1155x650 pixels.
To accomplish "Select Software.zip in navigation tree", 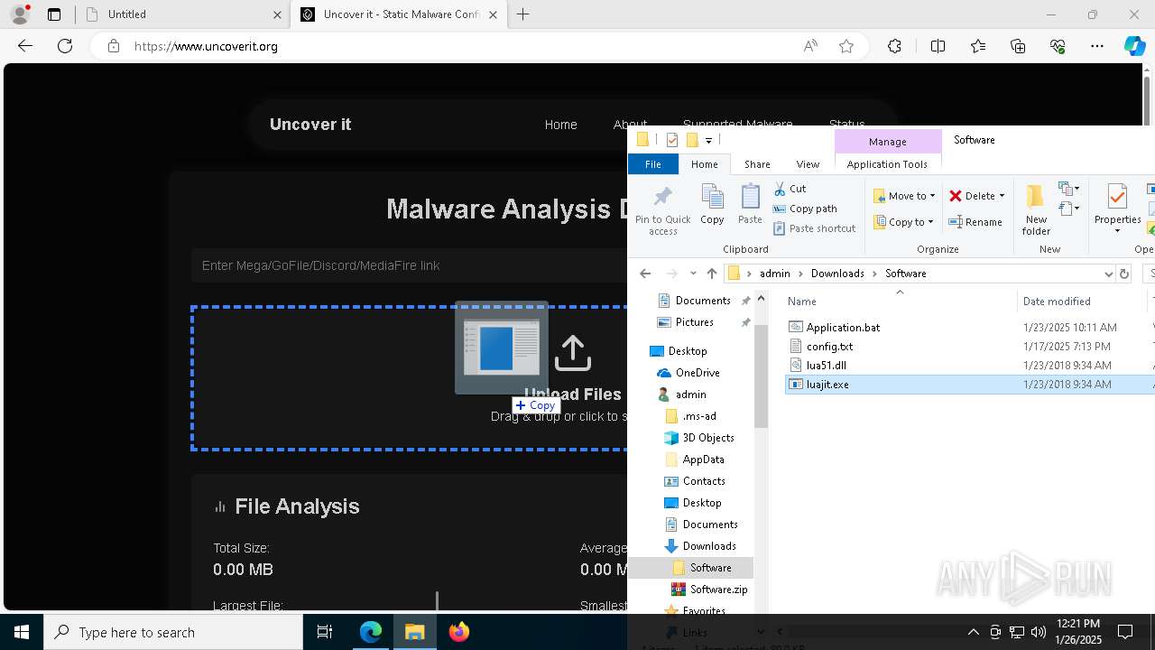I will point(709,590).
